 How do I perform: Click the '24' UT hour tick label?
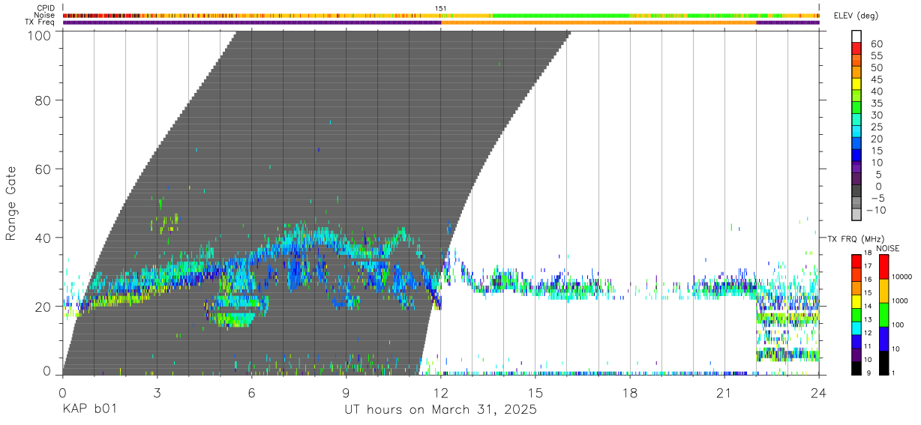(x=819, y=393)
